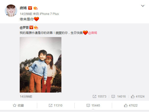Open the post options chevron menu
The height and width of the screenshot is (112, 149).
click(143, 6)
